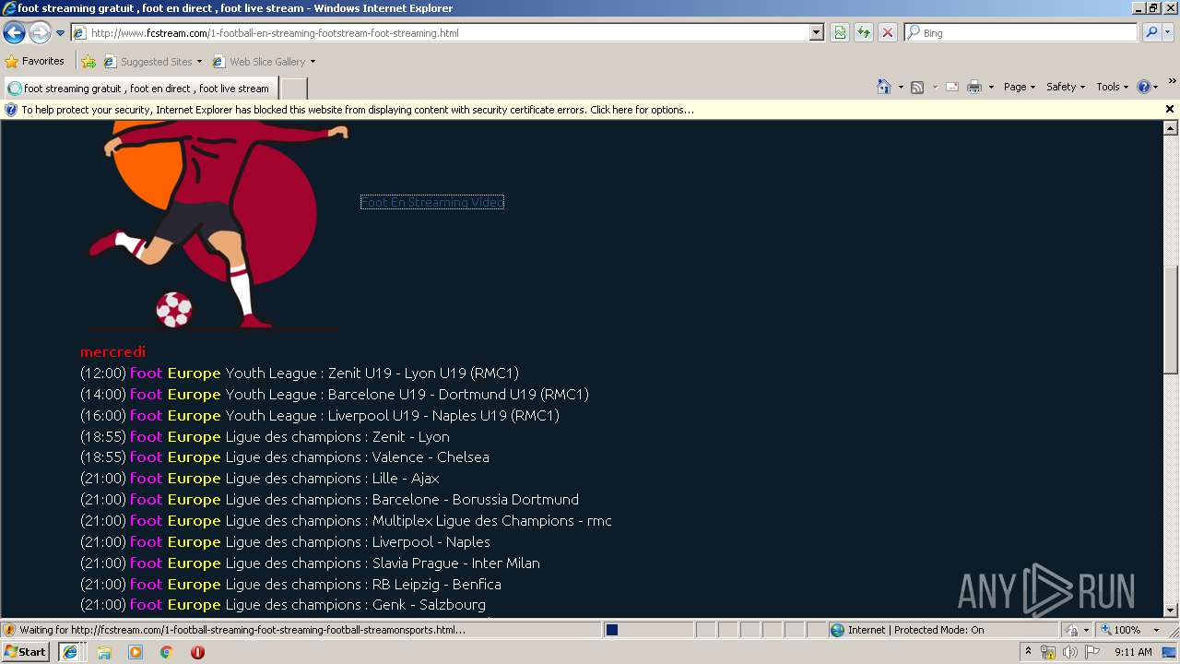Open a new blank tab

point(293,89)
